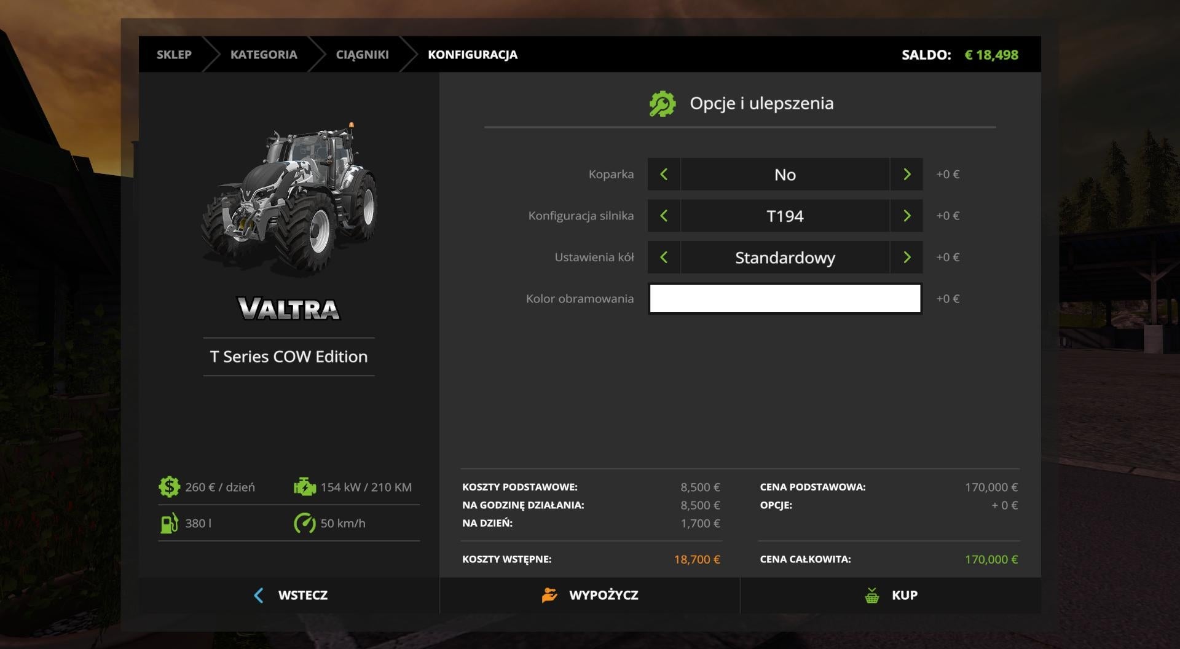Click the CENA PODSTAWOWA 170,000 € value
Screen dimensions: 1180x649
[991, 487]
